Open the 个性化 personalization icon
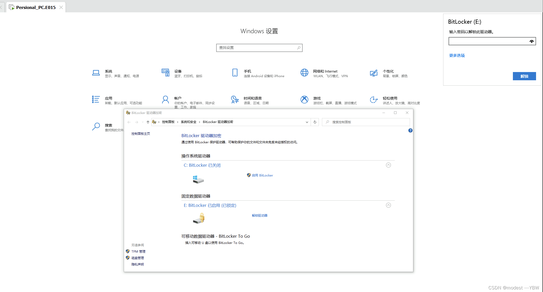Image resolution: width=543 pixels, height=292 pixels. [x=374, y=73]
